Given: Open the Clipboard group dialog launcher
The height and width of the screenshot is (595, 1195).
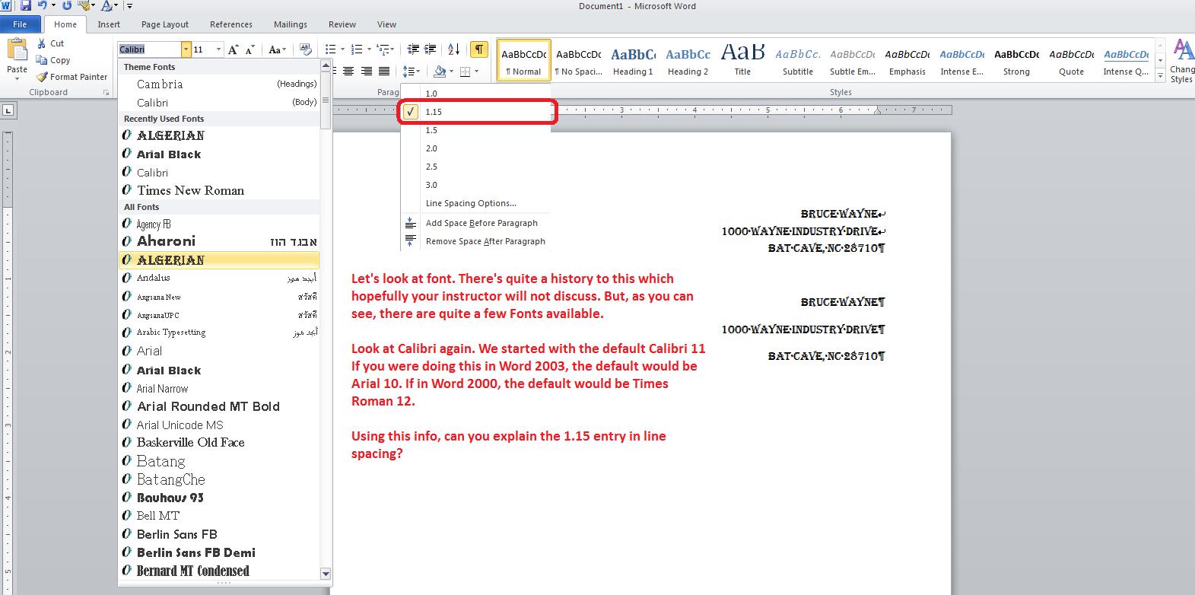Looking at the screenshot, I should click(106, 93).
